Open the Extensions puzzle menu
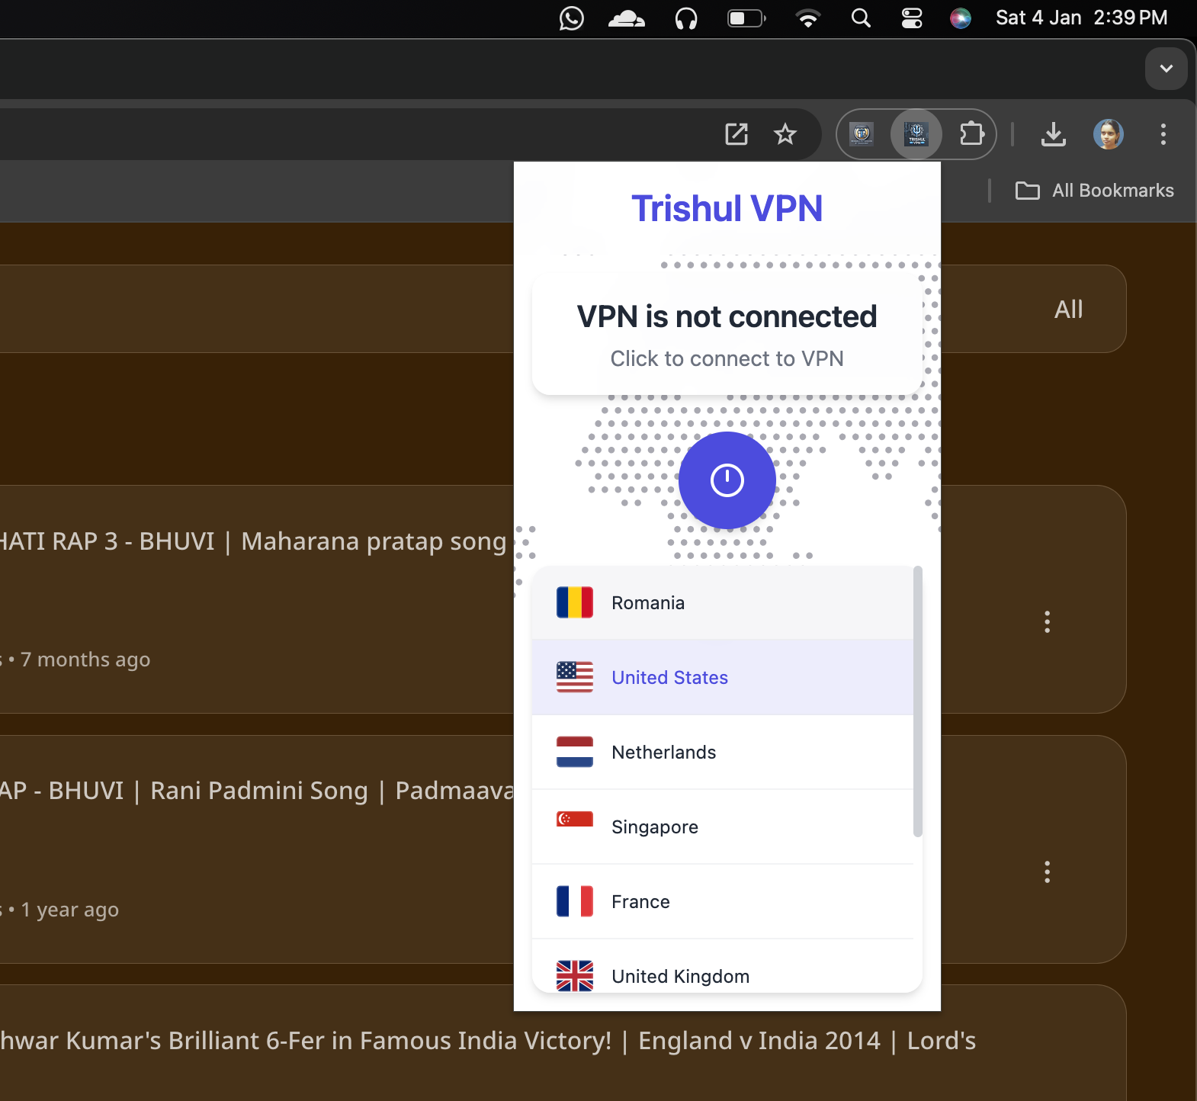This screenshot has height=1101, width=1197. [x=971, y=134]
